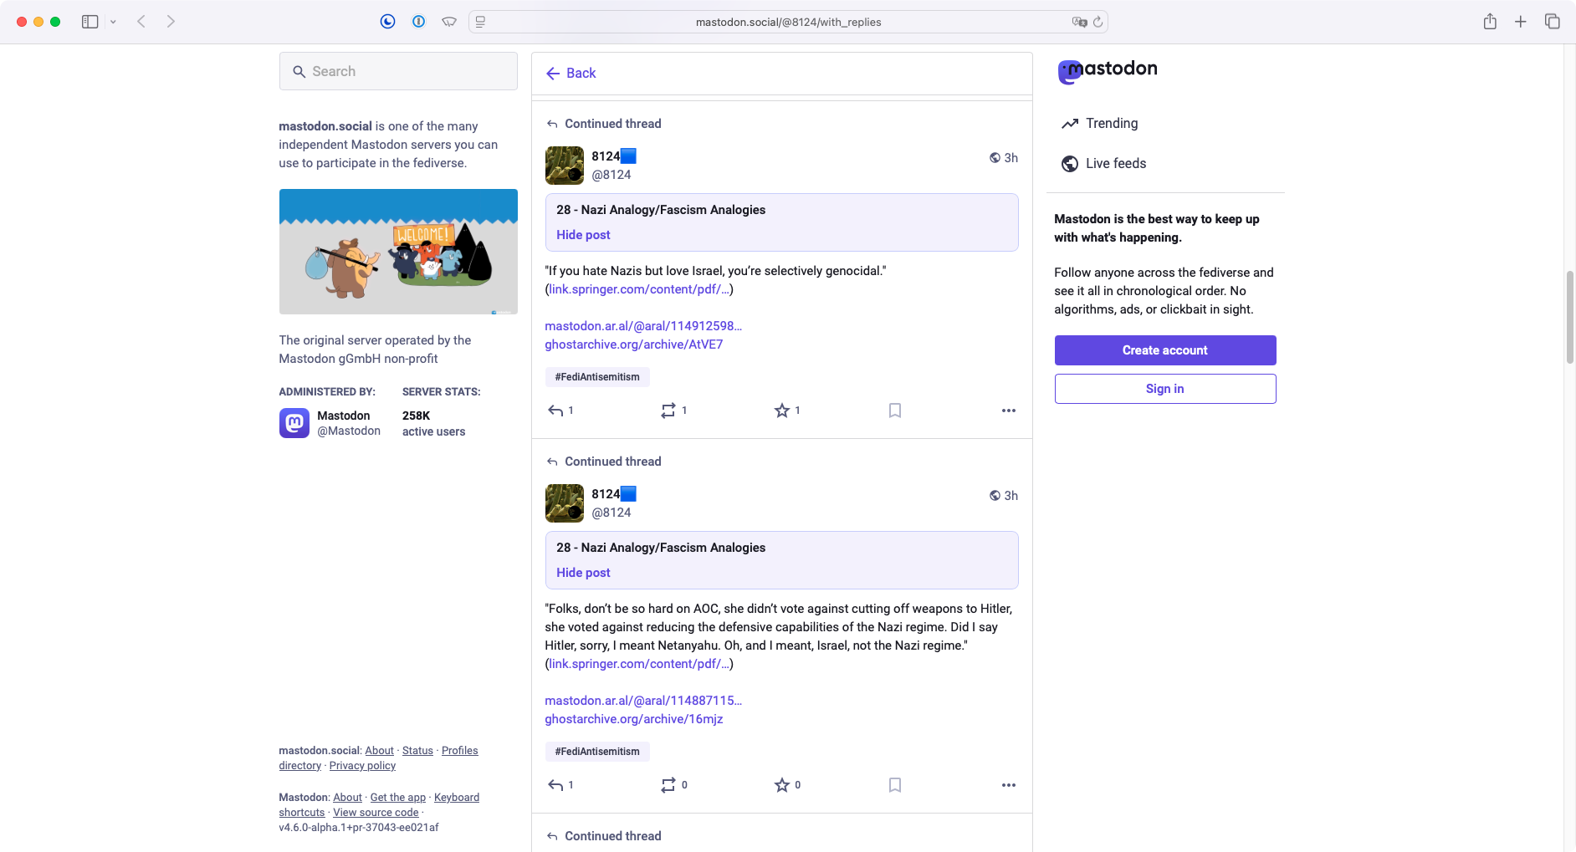Open ghostarchive.org/archive/16mjz link
This screenshot has width=1576, height=852.
[634, 719]
